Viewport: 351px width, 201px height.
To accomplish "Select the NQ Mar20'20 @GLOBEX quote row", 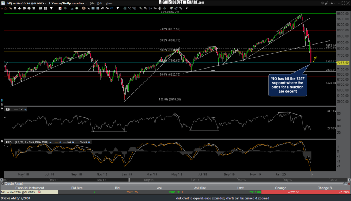I will tap(175, 192).
